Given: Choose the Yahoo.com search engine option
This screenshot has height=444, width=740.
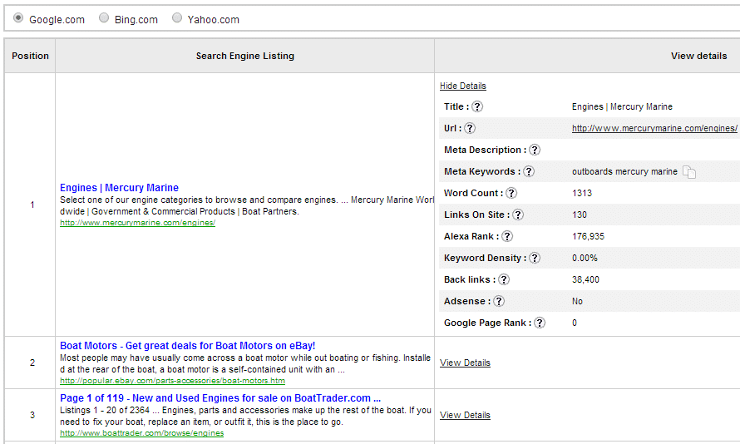Looking at the screenshot, I should [x=177, y=18].
